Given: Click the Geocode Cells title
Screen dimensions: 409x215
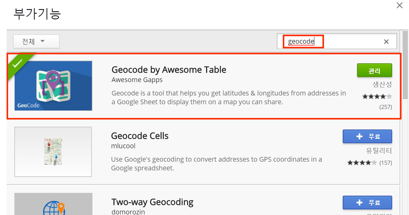Looking at the screenshot, I should [140, 136].
